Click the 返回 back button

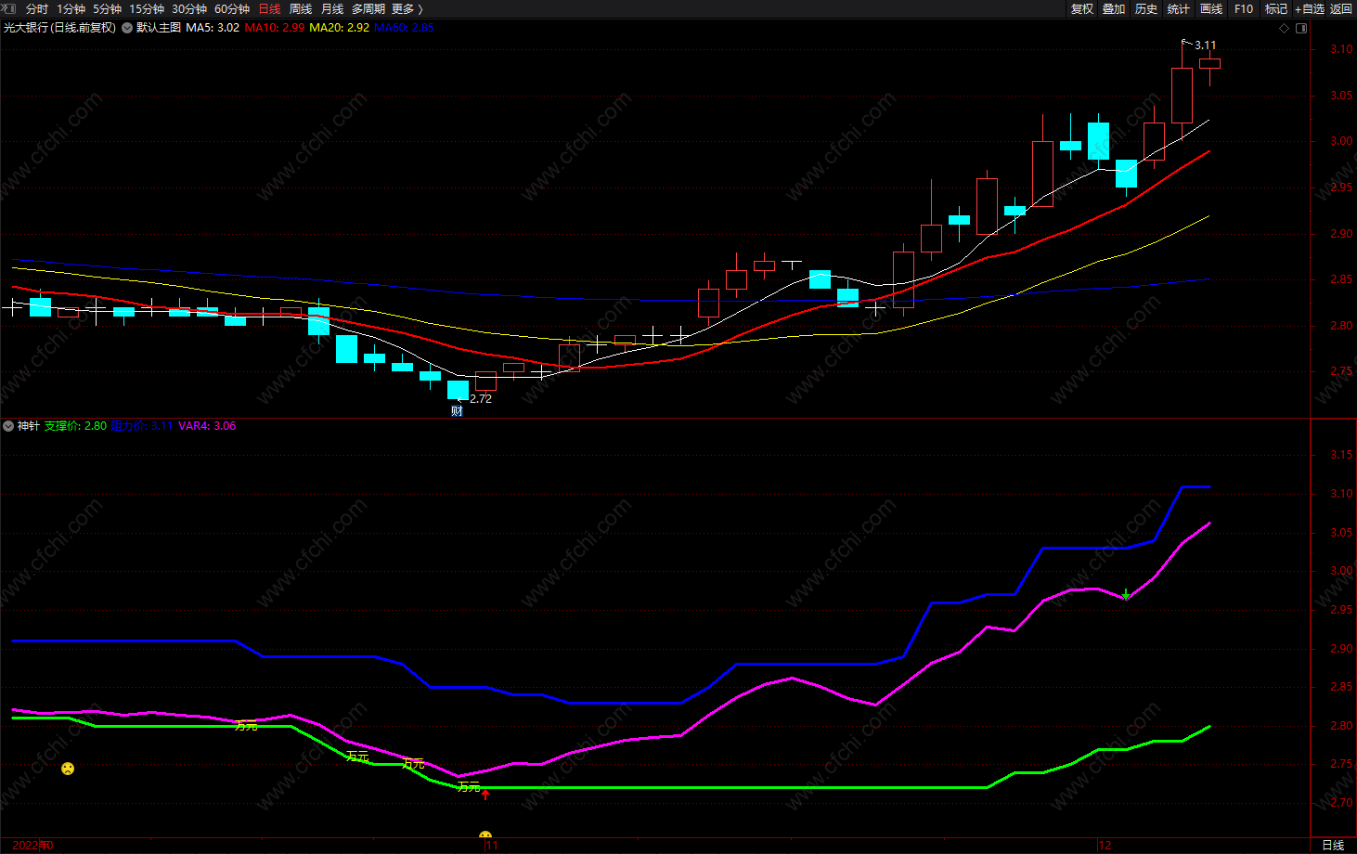1341,8
